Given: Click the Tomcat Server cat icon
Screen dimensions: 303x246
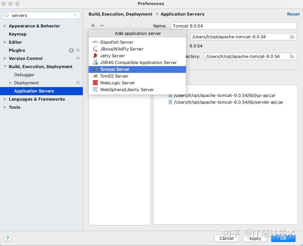Looking at the screenshot, I should click(95, 69).
